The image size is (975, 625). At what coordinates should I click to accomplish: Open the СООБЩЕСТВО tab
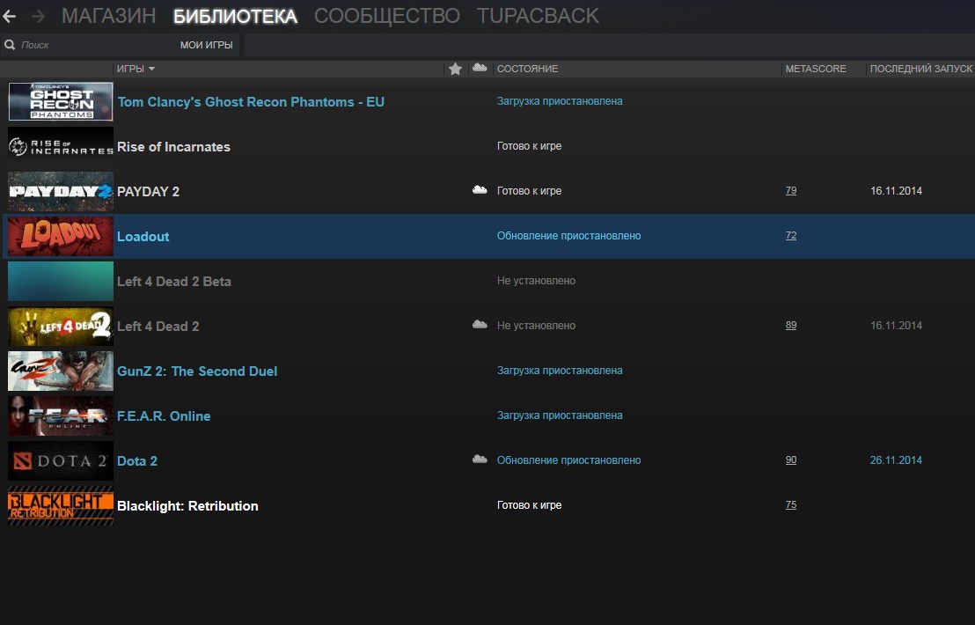coord(387,16)
